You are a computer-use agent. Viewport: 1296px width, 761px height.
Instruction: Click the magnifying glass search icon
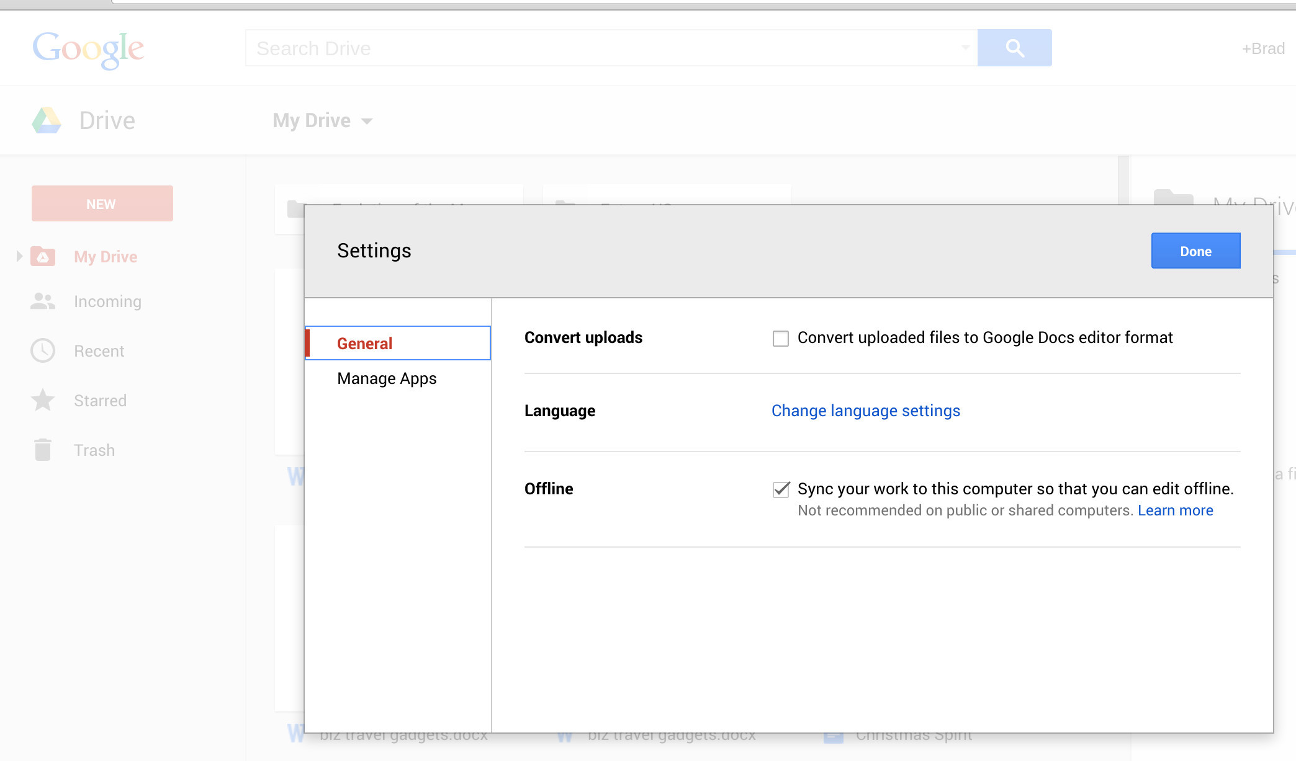pyautogui.click(x=1014, y=48)
